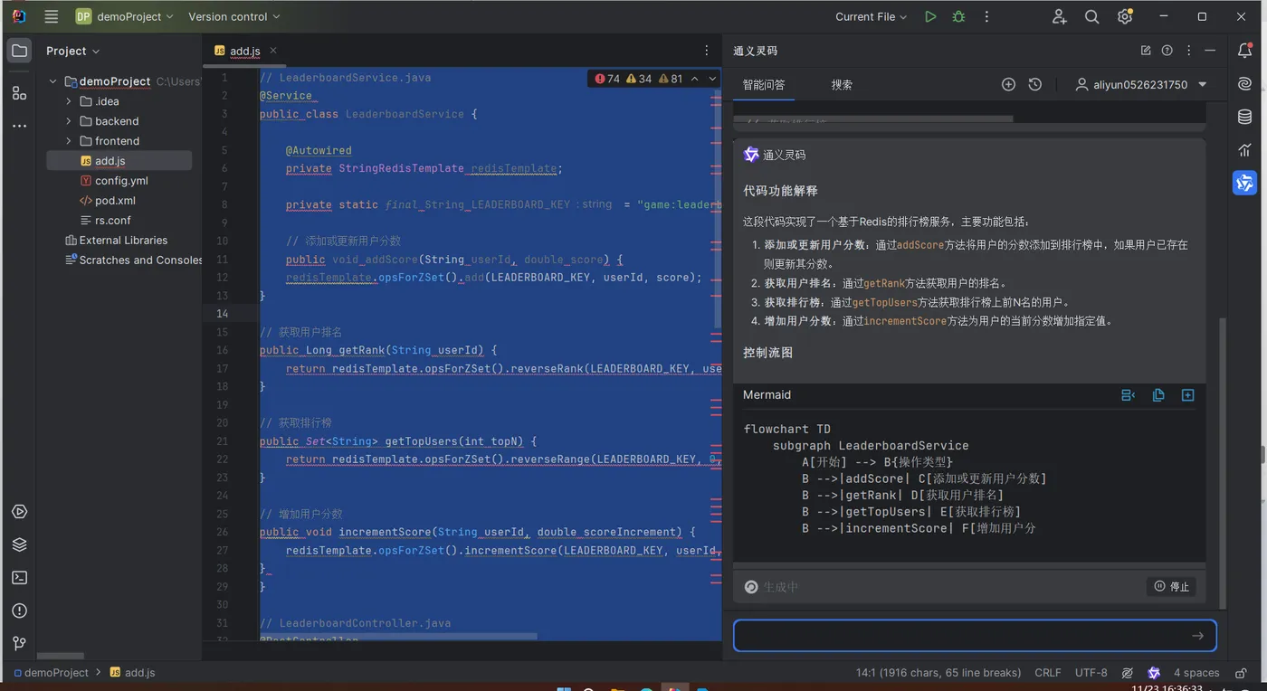Expand the .idea folder
1267x691 pixels.
point(69,101)
